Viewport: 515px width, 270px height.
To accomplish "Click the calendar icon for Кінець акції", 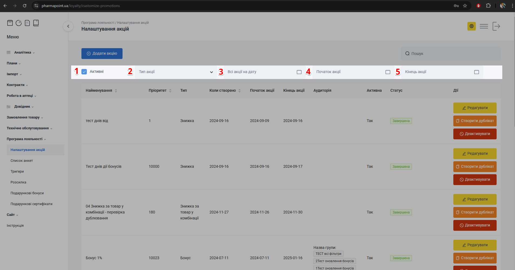I will pyautogui.click(x=476, y=72).
